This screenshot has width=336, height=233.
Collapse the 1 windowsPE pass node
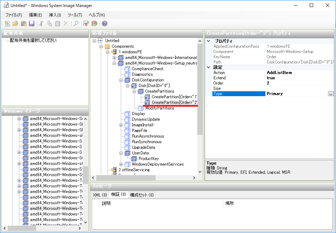[107, 52]
